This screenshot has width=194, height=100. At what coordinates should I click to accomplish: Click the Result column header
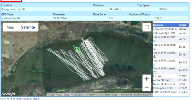182,25
